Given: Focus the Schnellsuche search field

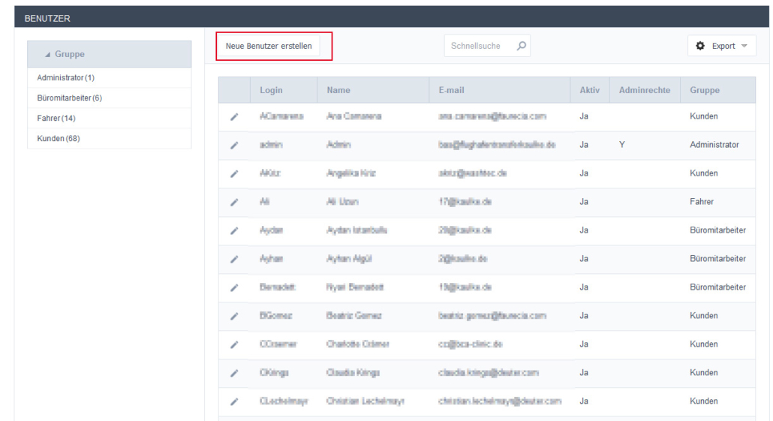Looking at the screenshot, I should [x=477, y=47].
